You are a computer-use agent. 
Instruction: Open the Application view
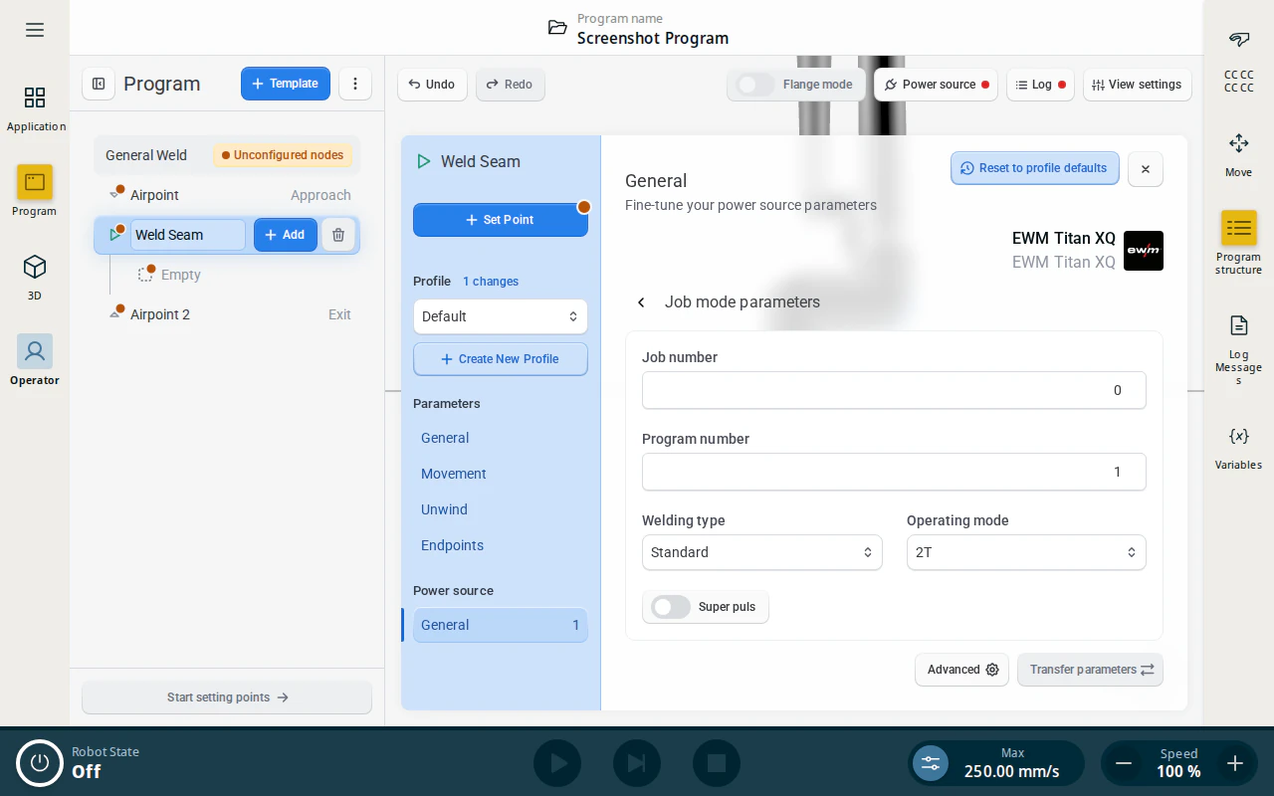[x=35, y=107]
